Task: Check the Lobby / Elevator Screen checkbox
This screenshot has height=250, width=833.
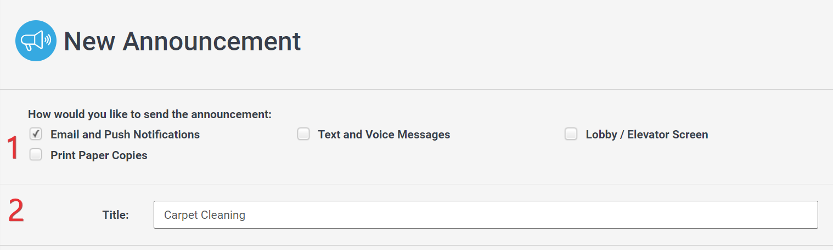Action: click(571, 134)
